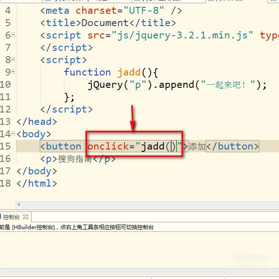Click the closing script tag on line 7
This screenshot has width=279, height=279.
(66, 48)
